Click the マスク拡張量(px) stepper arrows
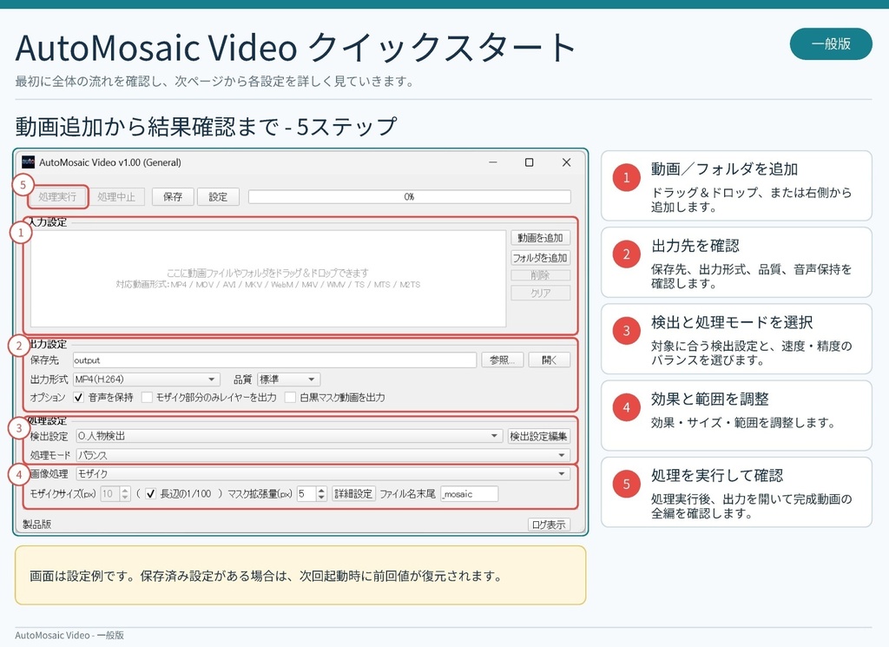The width and height of the screenshot is (889, 647). click(321, 494)
